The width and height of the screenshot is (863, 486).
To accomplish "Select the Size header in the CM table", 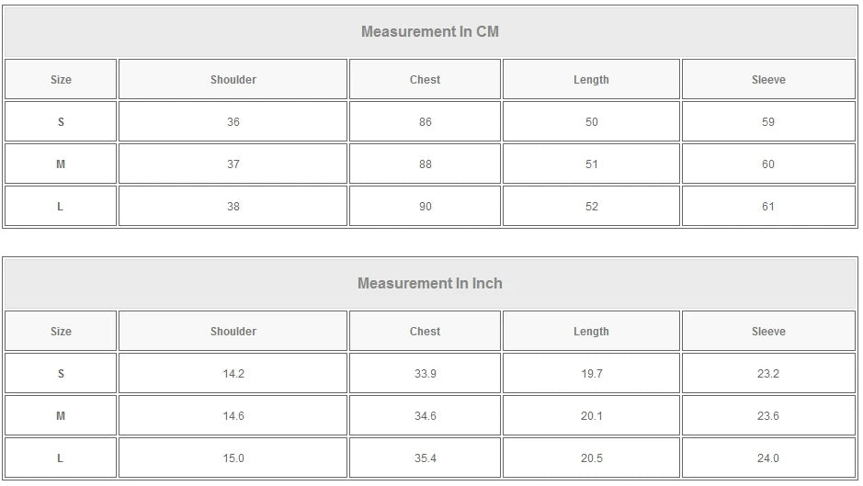I will [x=61, y=80].
